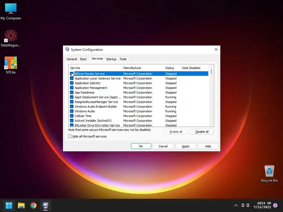Click Stopped status of Cellular Time
Image resolution: width=283 pixels, height=212 pixels.
pyautogui.click(x=171, y=116)
